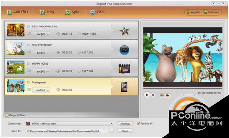Click the clock icon next to 00:03:52
229x138 pixels.
[x=58, y=90]
